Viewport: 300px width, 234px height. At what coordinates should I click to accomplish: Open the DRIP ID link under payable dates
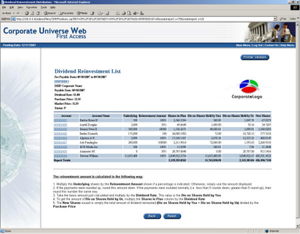coord(61,81)
